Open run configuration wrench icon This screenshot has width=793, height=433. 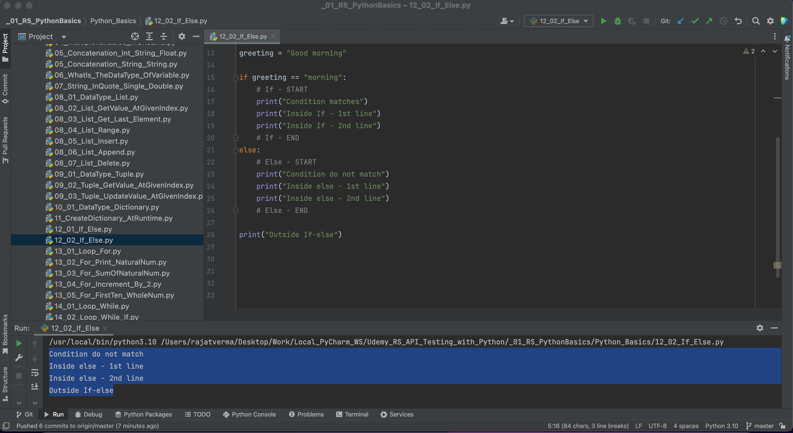click(x=19, y=358)
